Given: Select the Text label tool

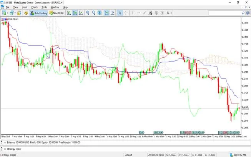Looking at the screenshot, I should (162, 13).
